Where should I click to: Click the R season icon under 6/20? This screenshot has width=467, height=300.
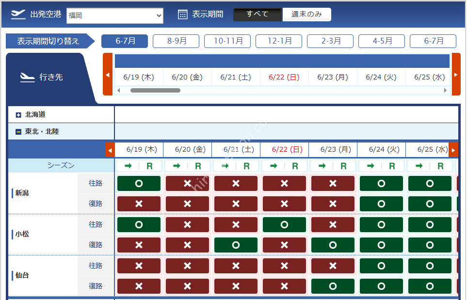click(x=198, y=166)
